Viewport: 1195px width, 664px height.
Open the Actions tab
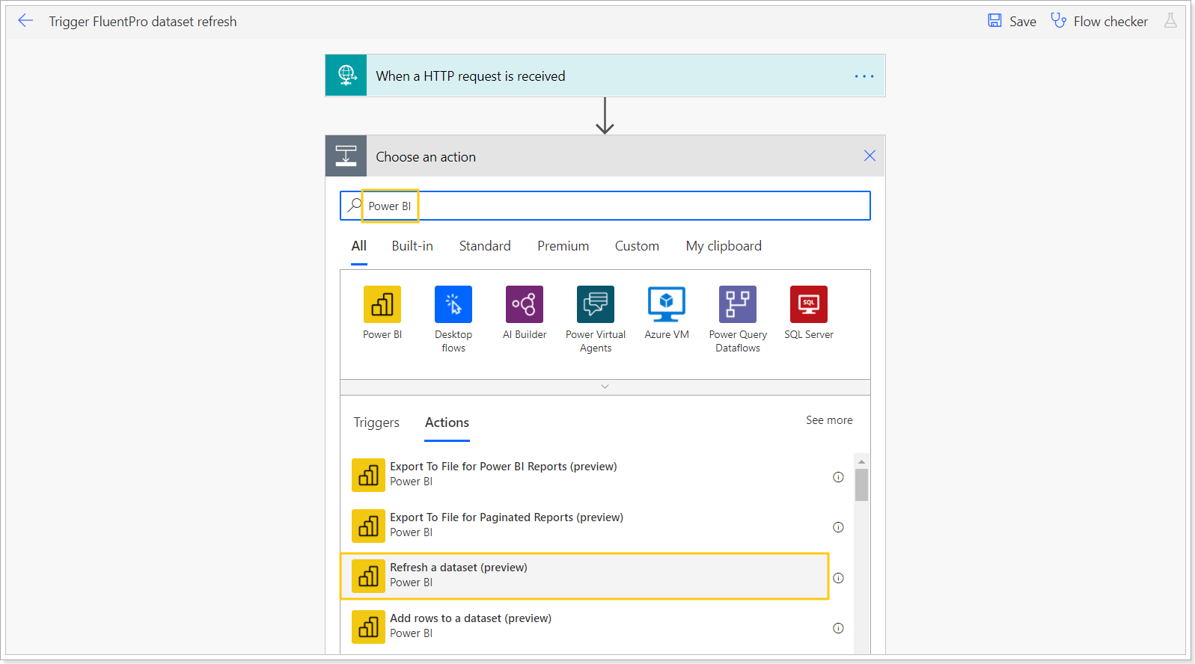(x=447, y=422)
